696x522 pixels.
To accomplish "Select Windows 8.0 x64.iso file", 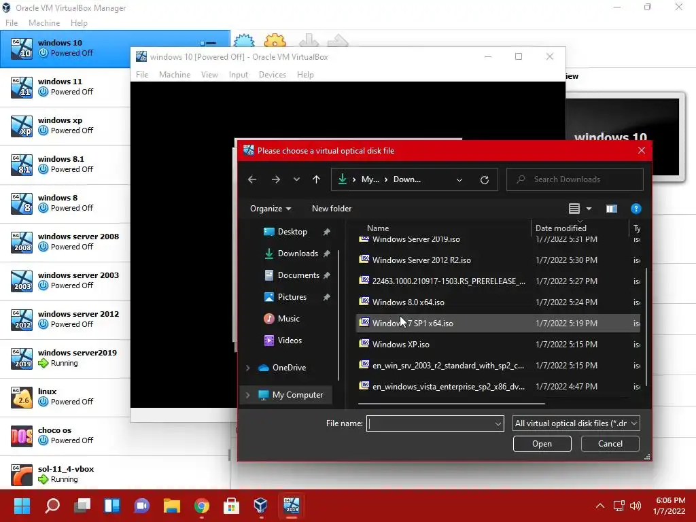I will tap(498, 302).
